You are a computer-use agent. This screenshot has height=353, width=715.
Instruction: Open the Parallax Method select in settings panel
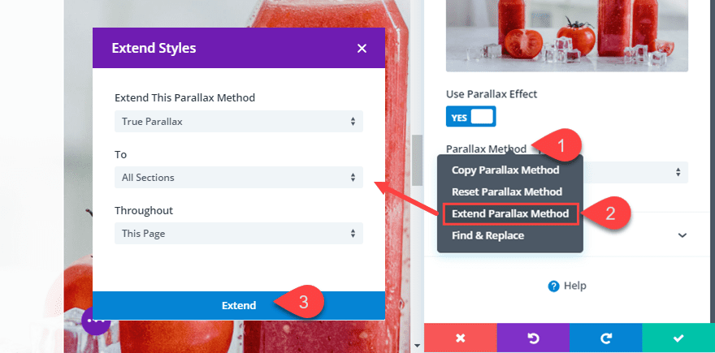(635, 172)
